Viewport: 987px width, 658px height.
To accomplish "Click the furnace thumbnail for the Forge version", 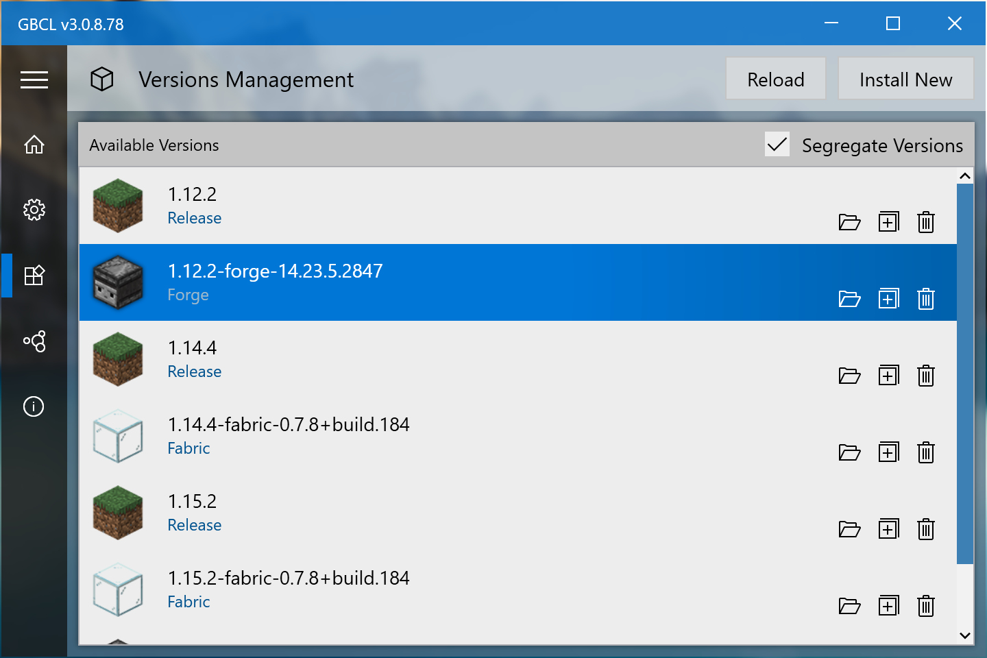I will (118, 282).
